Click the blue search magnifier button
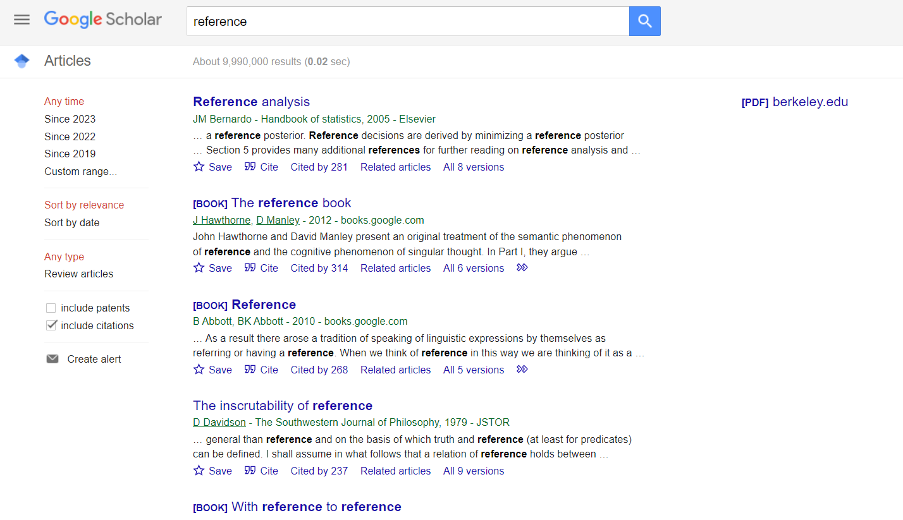This screenshot has height=520, width=903. pos(644,21)
